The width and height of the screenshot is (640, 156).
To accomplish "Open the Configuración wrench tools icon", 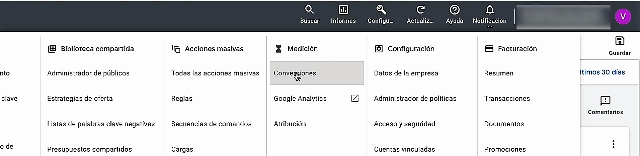I will tap(381, 10).
